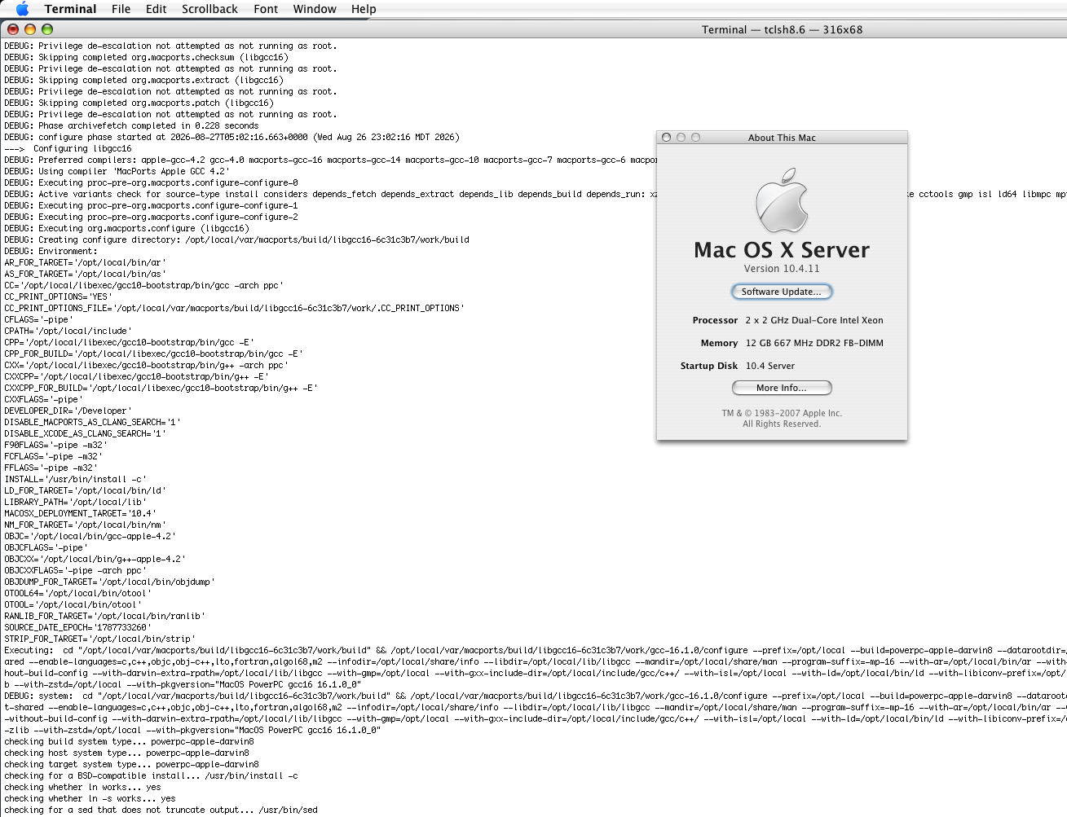Click the 'Version 10.4.11' text
Screen dimensions: 1067x817
pyautogui.click(x=782, y=269)
